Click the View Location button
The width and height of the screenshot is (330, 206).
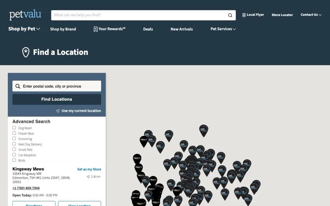click(x=80, y=204)
